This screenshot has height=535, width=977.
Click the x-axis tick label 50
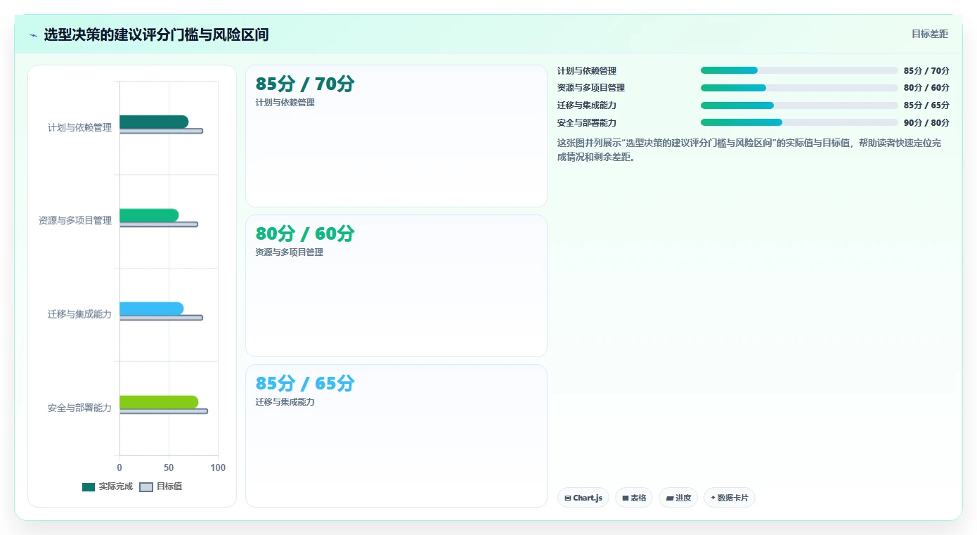[169, 468]
